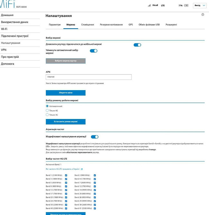This screenshot has height=215, width=209.
Task: Uncheck Band 13 (700 MHz) checkbox
Action: (x=66, y=190)
